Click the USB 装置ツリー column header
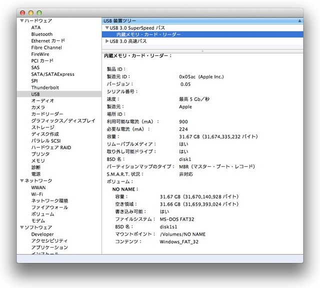Screen dimensions: 320x288 [202, 20]
